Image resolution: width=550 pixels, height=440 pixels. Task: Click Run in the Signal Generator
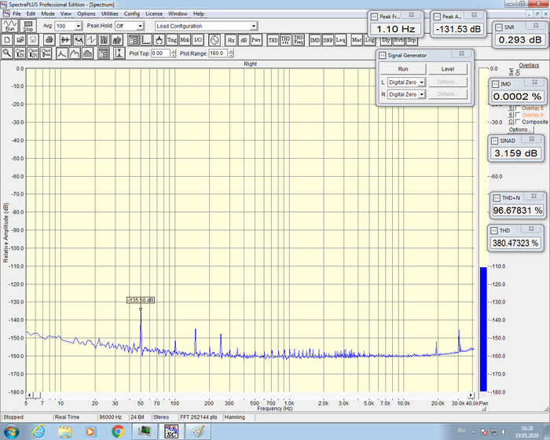tap(403, 69)
